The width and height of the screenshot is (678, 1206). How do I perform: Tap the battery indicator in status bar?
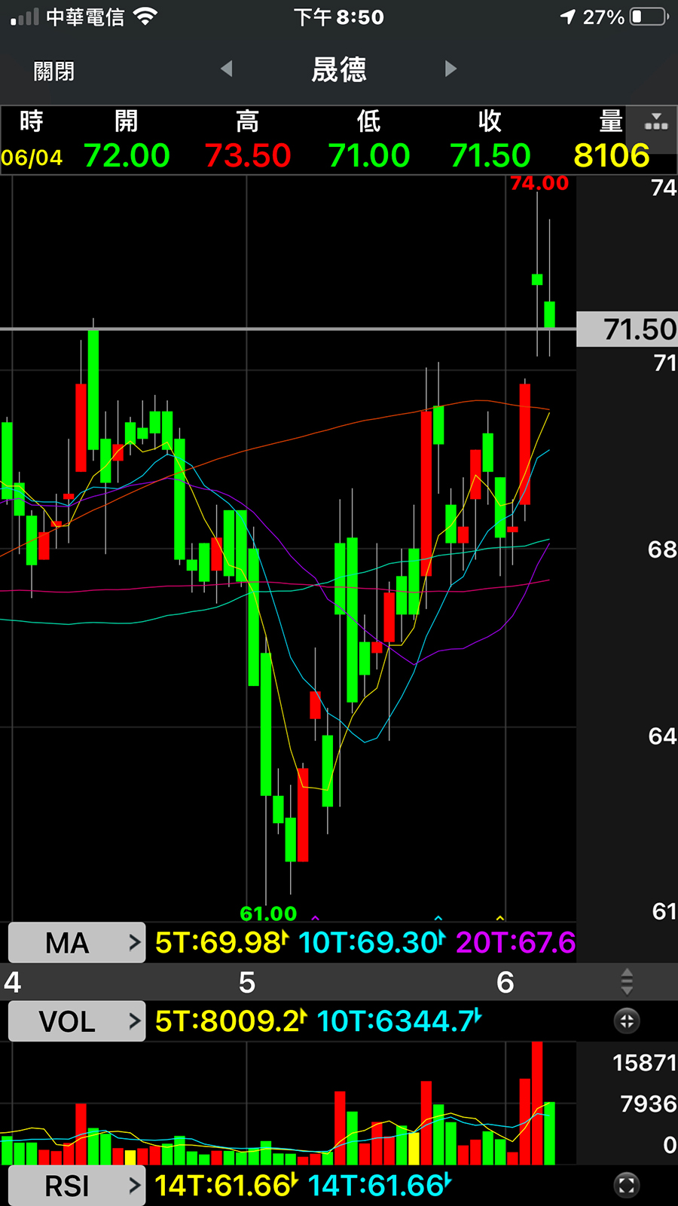tap(649, 17)
